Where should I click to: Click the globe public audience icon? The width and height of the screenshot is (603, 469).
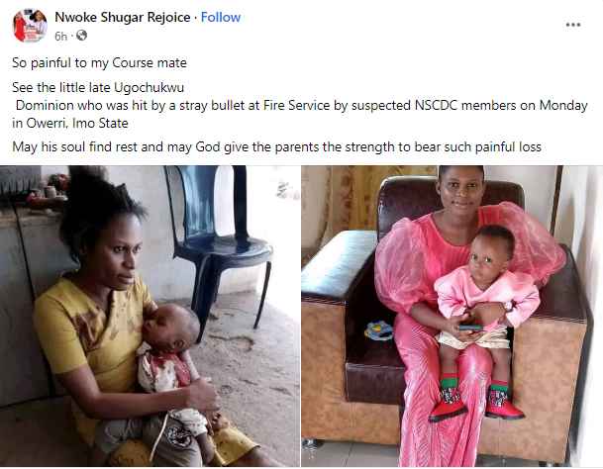[81, 36]
